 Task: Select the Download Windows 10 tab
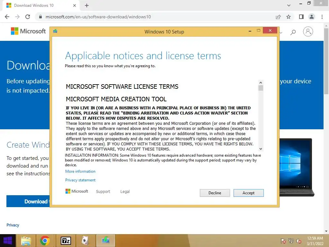click(x=41, y=5)
